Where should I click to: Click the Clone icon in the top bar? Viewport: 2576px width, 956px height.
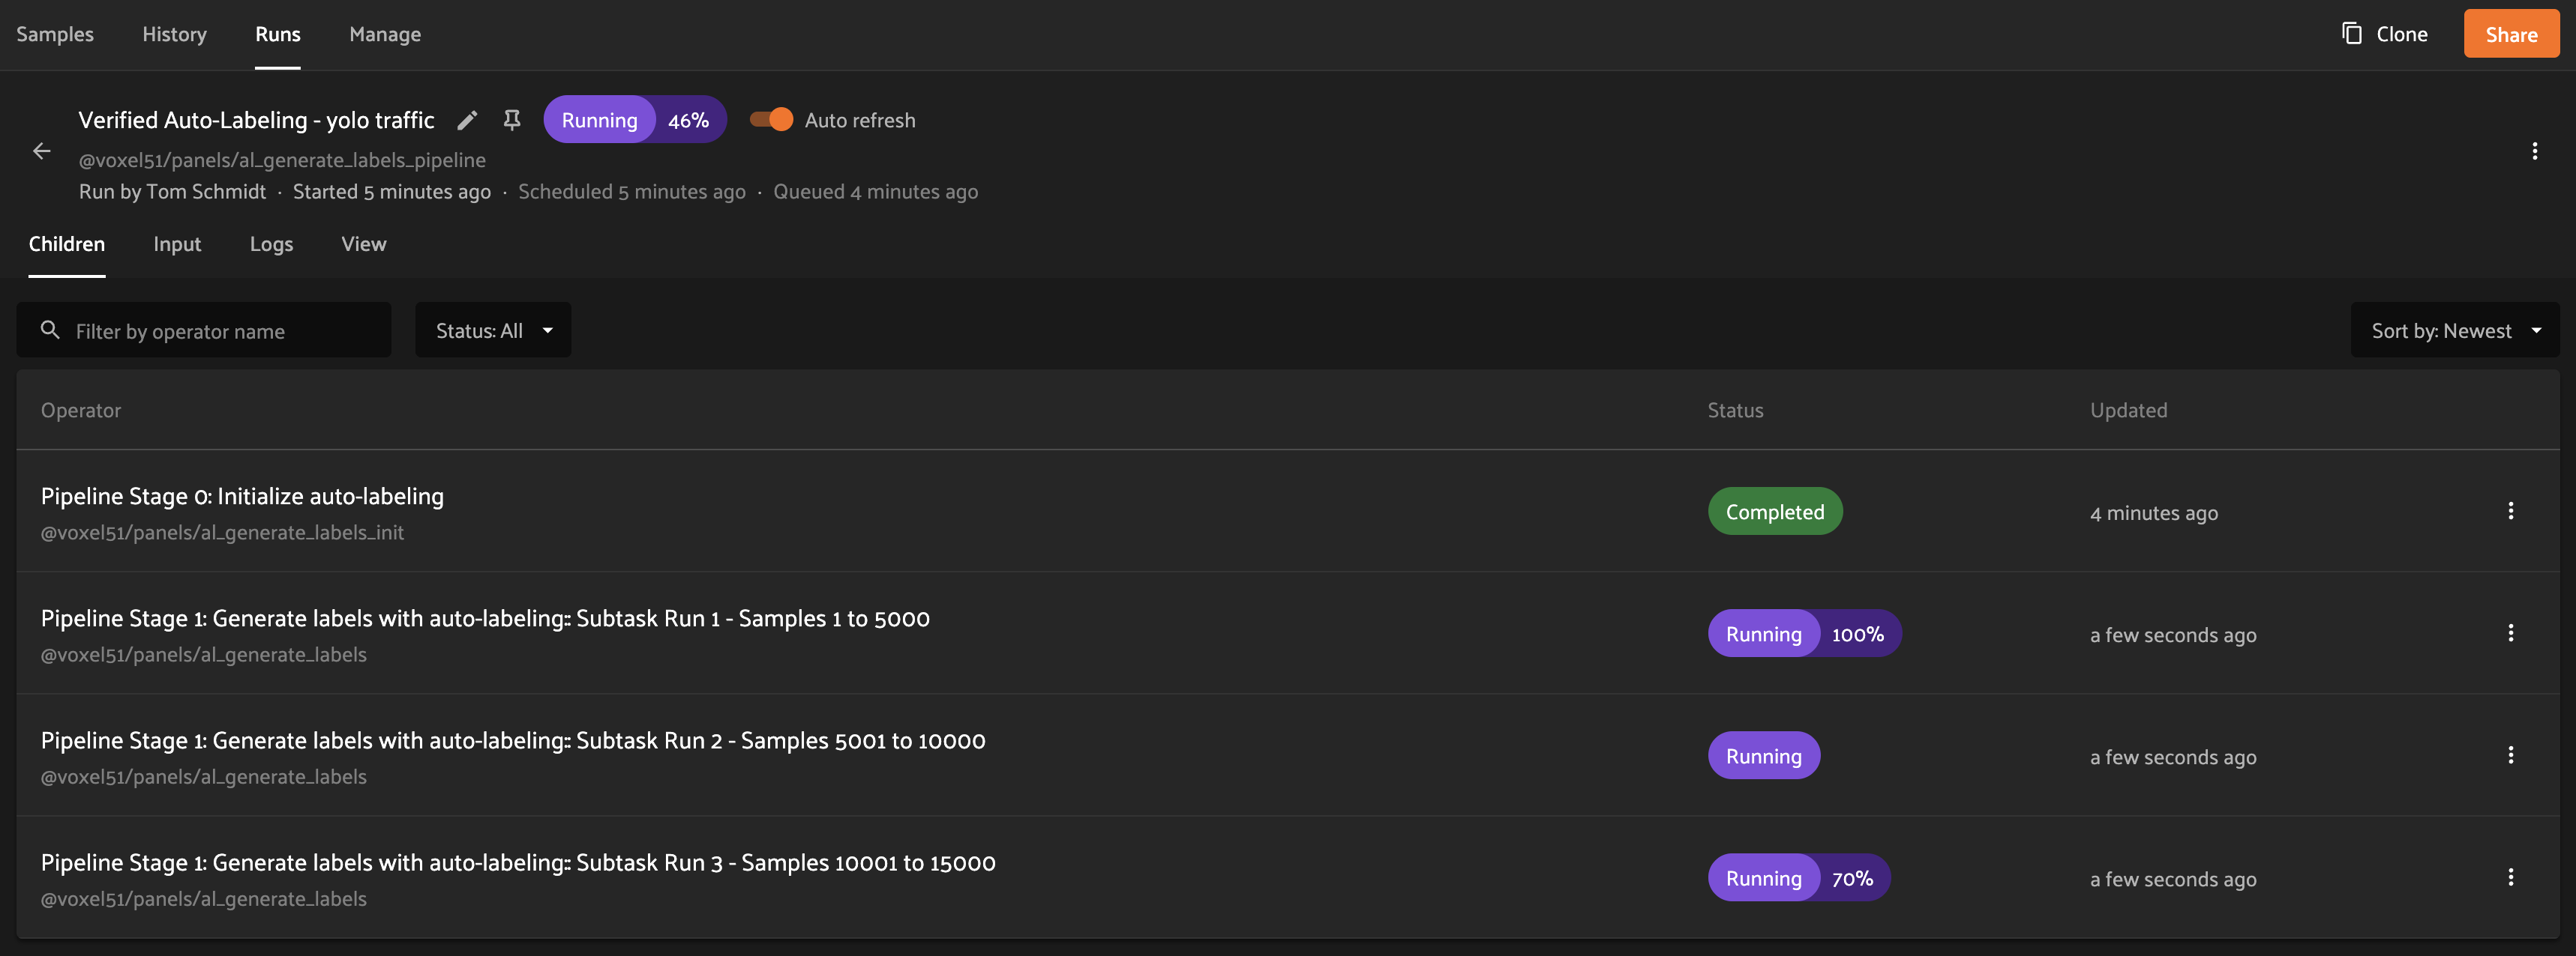point(2350,33)
